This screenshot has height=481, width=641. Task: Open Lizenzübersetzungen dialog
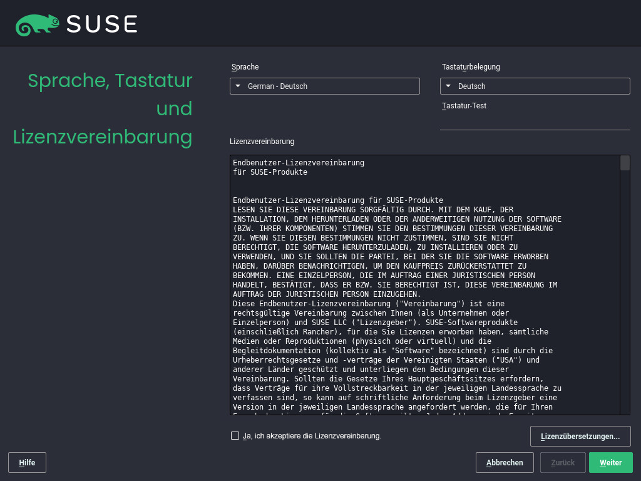[580, 436]
